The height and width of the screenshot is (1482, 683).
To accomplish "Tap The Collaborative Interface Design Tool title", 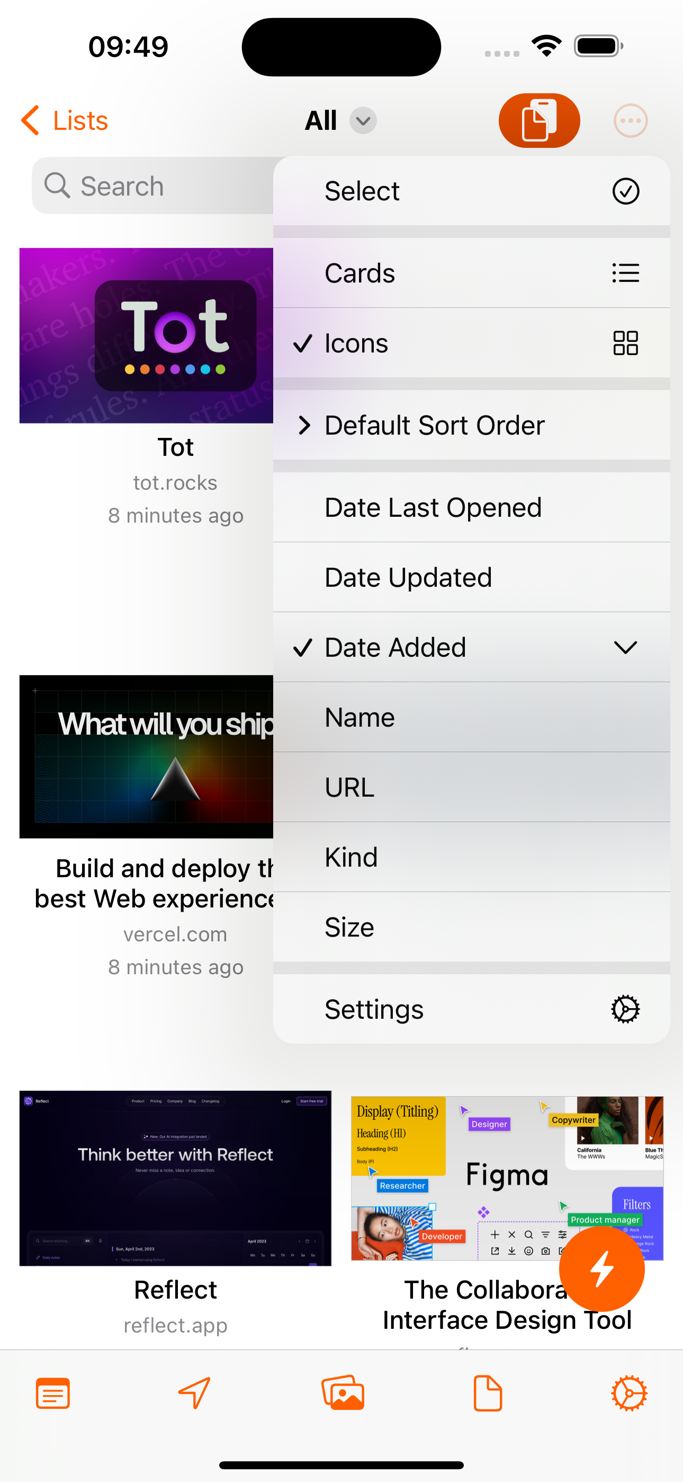I will 507,1305.
